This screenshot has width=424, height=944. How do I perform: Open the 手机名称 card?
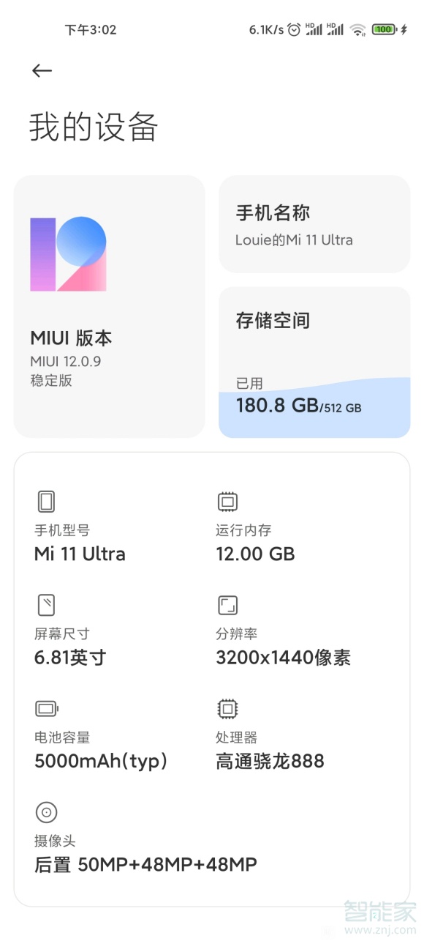tap(314, 223)
